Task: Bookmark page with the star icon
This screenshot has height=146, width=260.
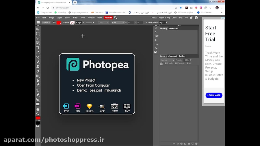Action: 181,8
